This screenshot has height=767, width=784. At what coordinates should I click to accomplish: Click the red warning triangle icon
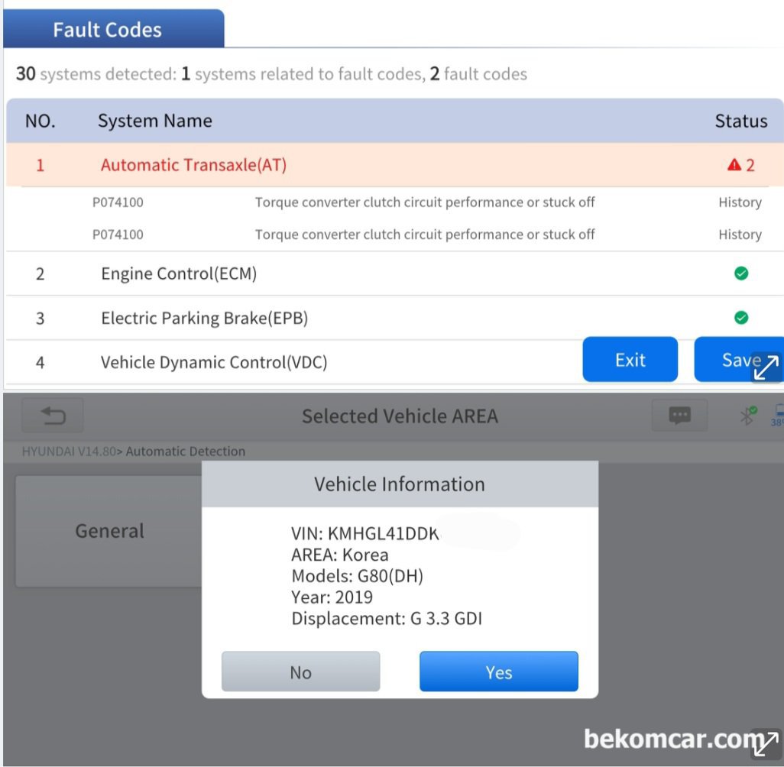(x=734, y=165)
